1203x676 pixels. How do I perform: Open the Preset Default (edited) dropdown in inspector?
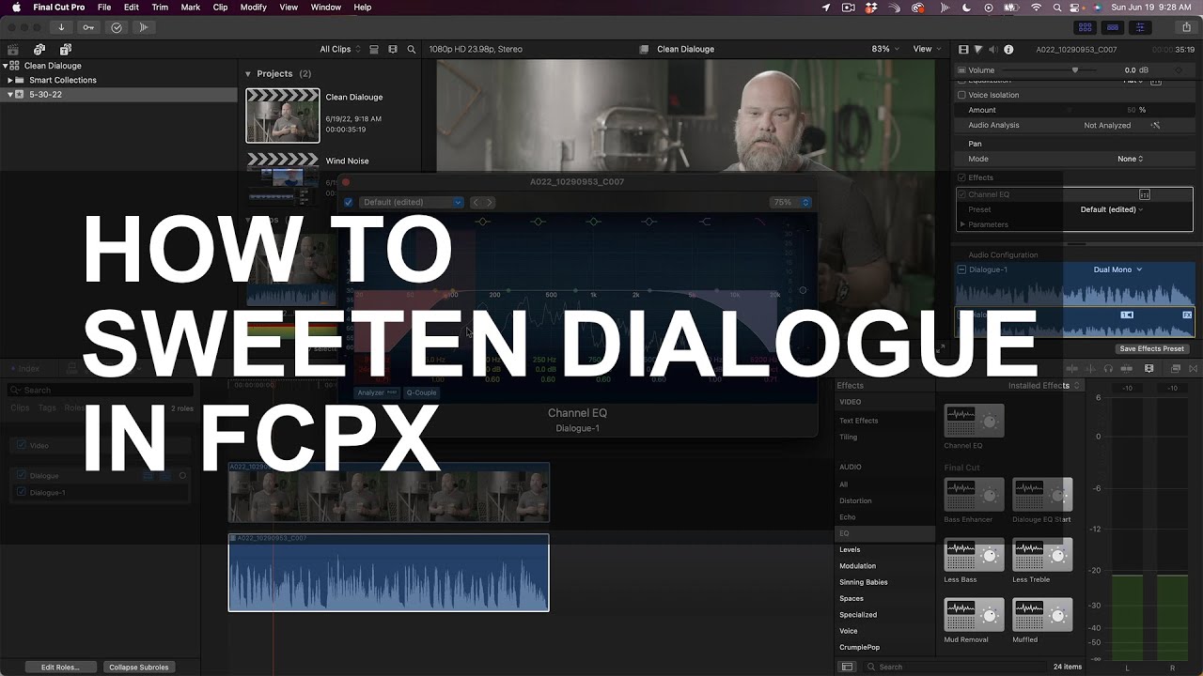coord(1112,209)
